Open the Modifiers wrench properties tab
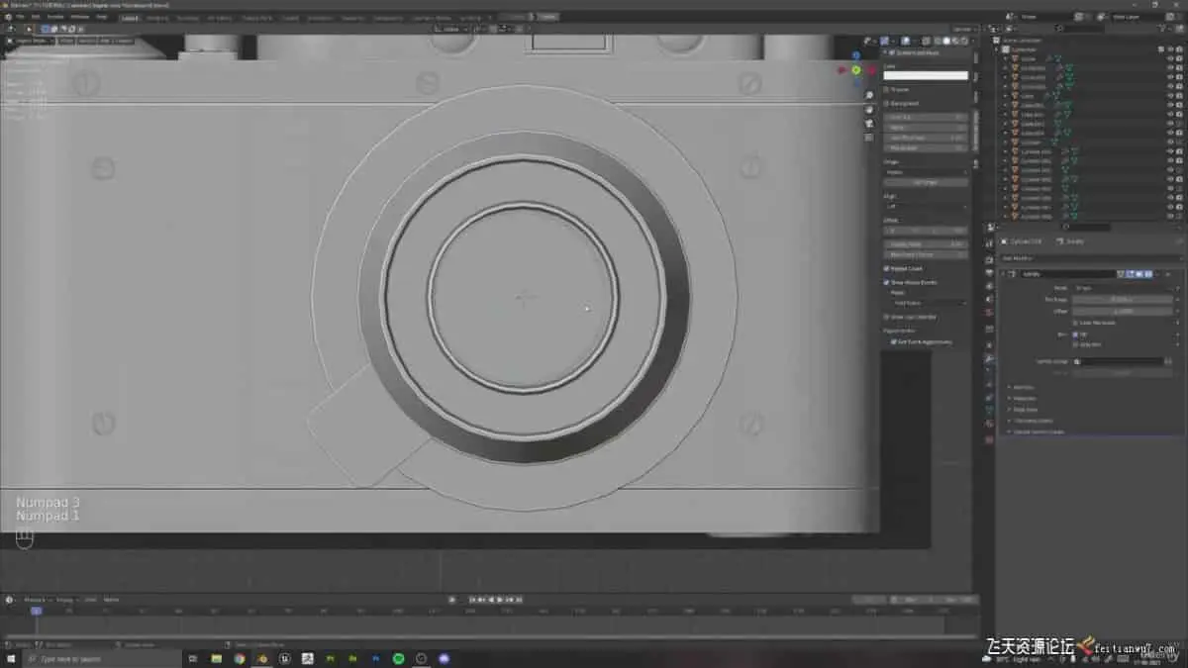 coord(989,359)
